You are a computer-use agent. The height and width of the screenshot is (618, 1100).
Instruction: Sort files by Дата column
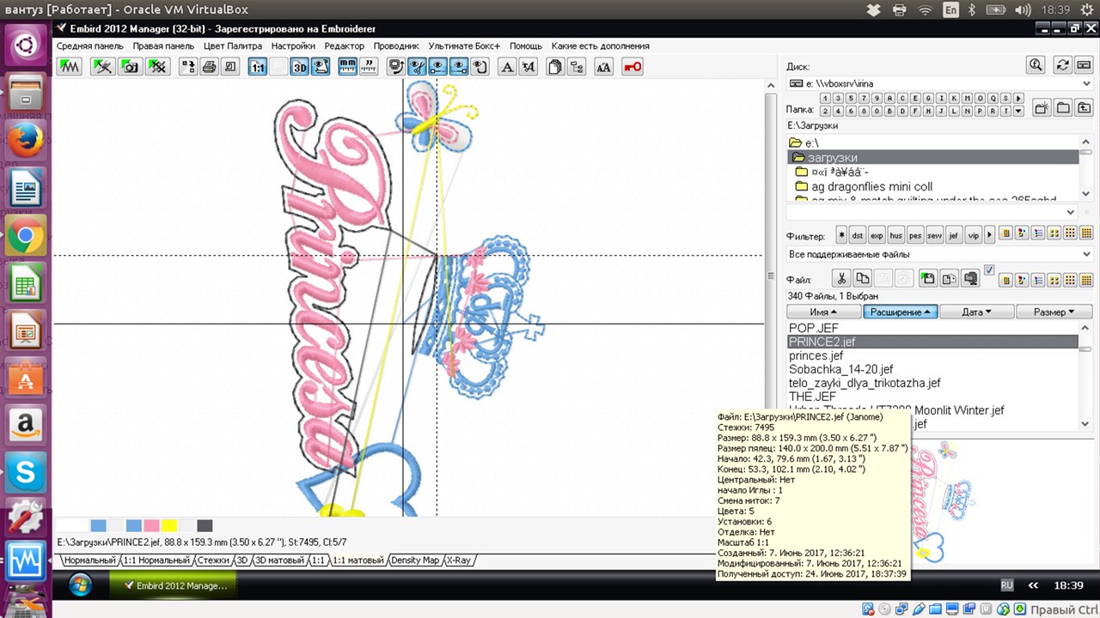coord(977,312)
